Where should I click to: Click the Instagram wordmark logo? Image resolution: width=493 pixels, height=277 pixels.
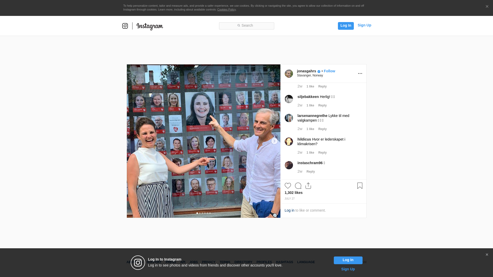150,26
